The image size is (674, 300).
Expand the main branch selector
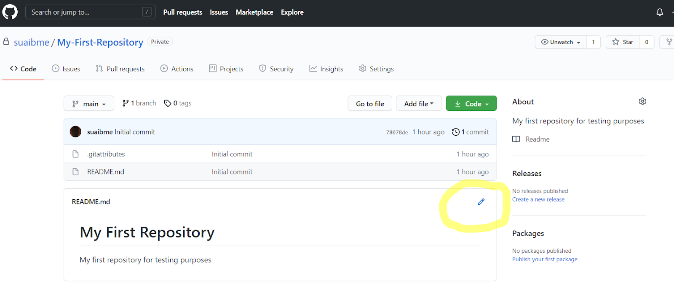pyautogui.click(x=89, y=104)
